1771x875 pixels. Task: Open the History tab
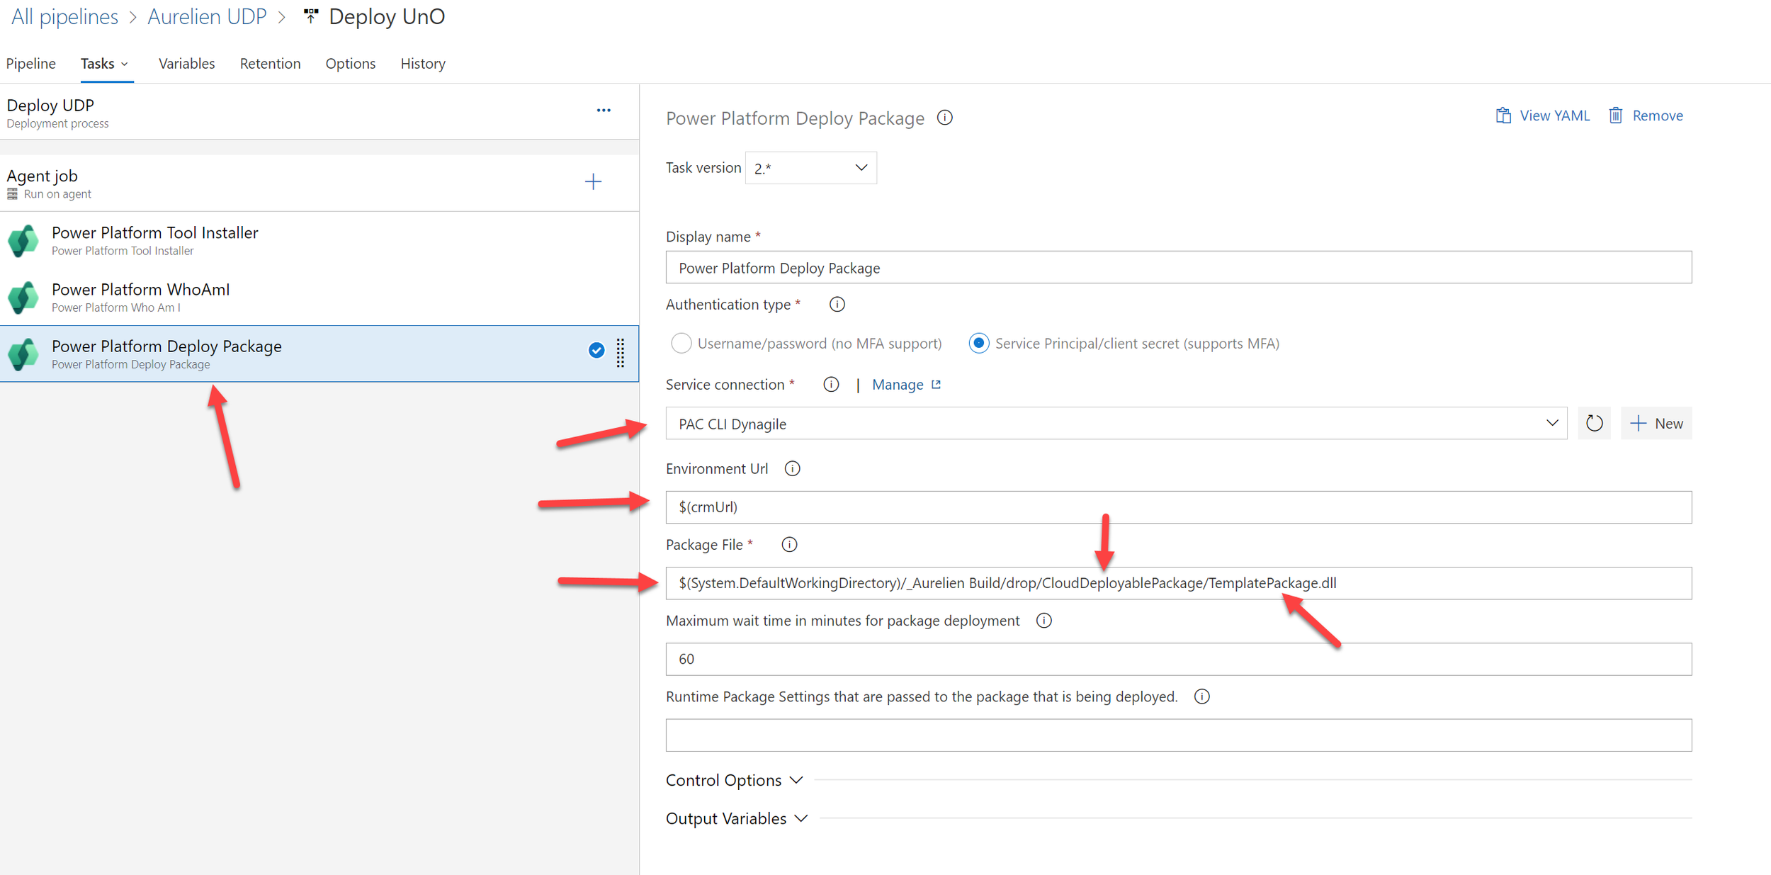[x=422, y=64]
